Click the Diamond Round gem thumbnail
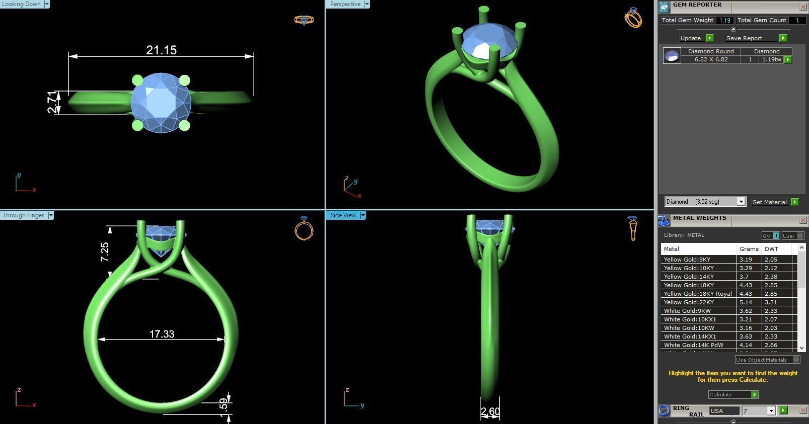 [x=672, y=56]
